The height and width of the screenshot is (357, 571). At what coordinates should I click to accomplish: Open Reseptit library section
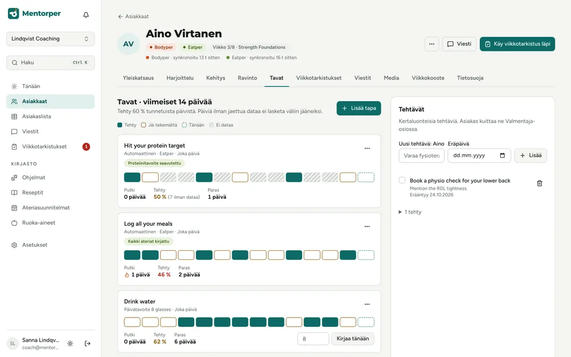coord(50,192)
